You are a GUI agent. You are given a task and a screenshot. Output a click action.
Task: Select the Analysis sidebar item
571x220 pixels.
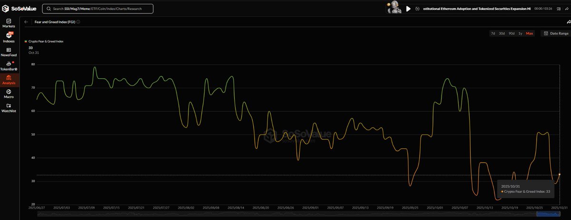click(9, 80)
